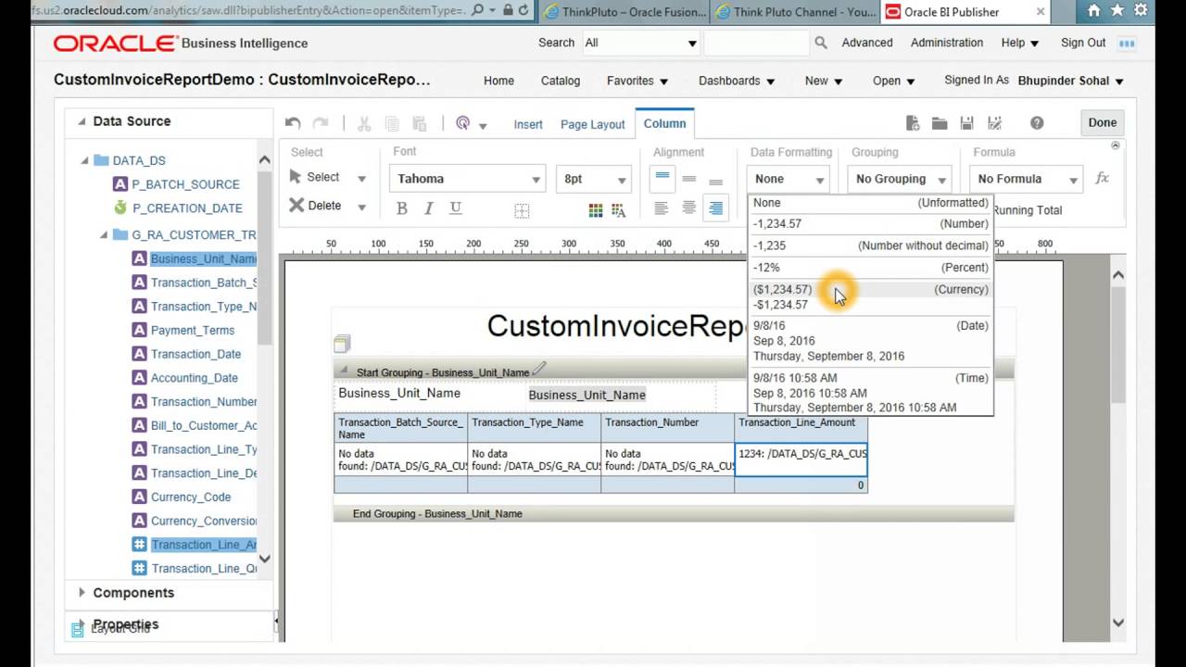The height and width of the screenshot is (667, 1186).
Task: Click the search magnifier icon
Action: 820,43
